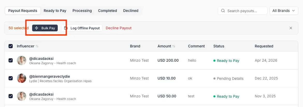Click the Requested column header
Screen dimensions: 303x107
click(x=264, y=46)
